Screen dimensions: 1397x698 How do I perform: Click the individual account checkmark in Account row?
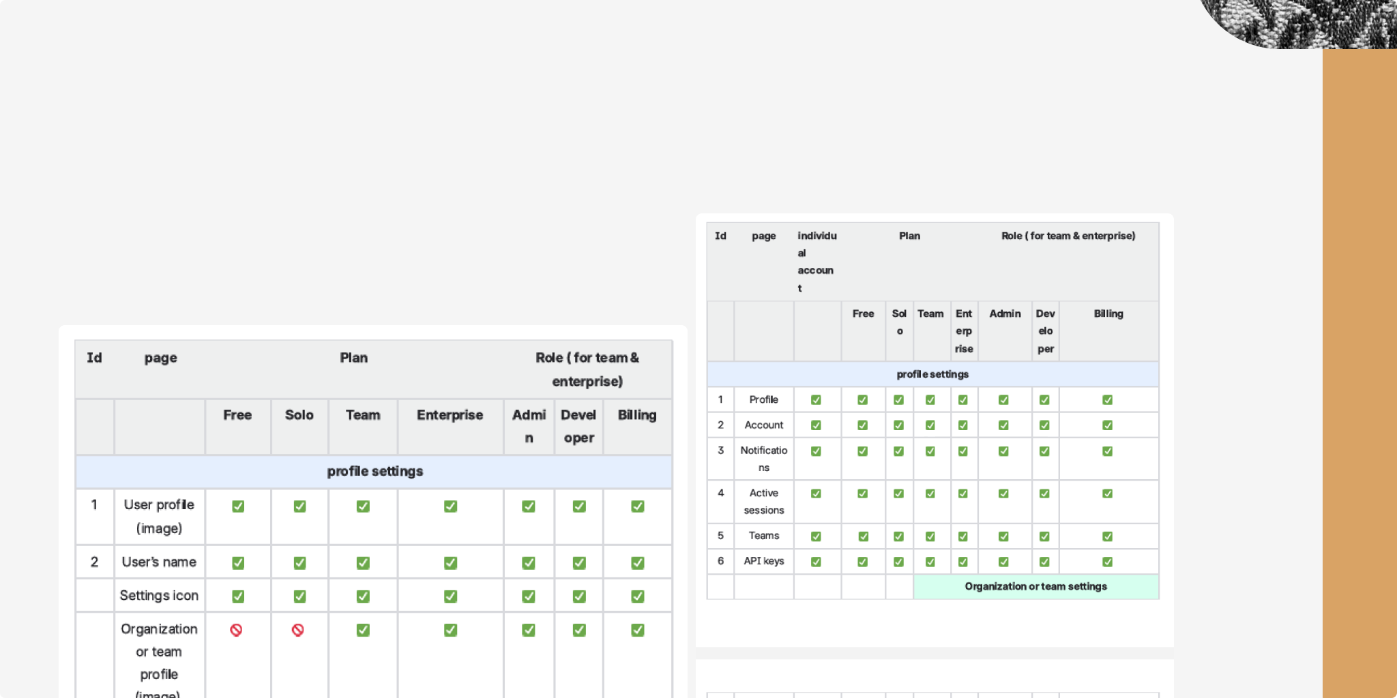(816, 425)
